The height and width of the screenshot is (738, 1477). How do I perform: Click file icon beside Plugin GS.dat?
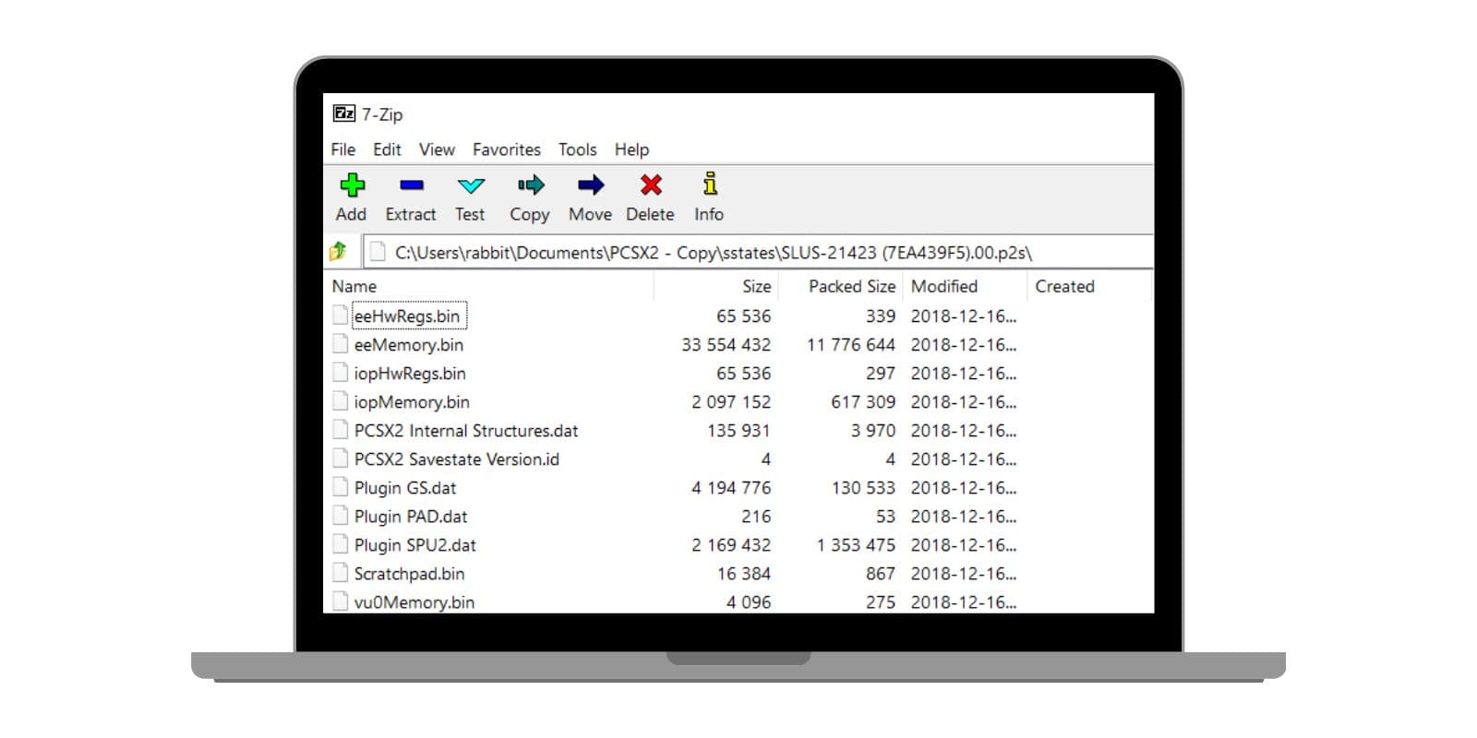pos(341,486)
